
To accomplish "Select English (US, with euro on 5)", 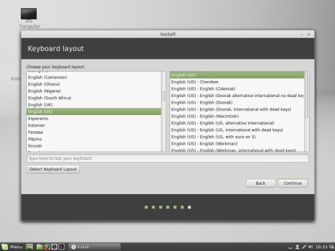I will 237,137.
